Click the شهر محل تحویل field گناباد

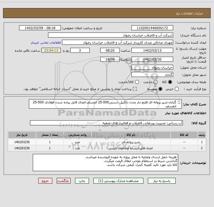point(152,74)
